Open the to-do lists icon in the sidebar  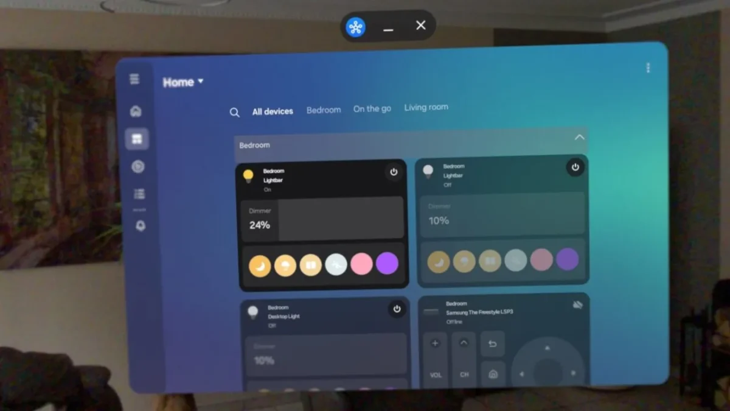tap(139, 193)
